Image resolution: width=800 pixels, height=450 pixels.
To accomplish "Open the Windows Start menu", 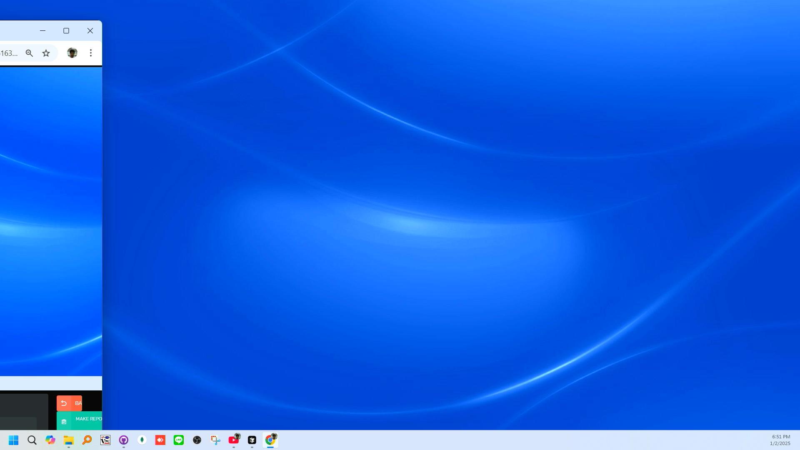I will point(13,440).
